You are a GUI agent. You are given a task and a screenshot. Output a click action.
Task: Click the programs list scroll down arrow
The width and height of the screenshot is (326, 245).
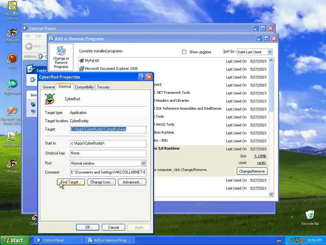(x=271, y=194)
